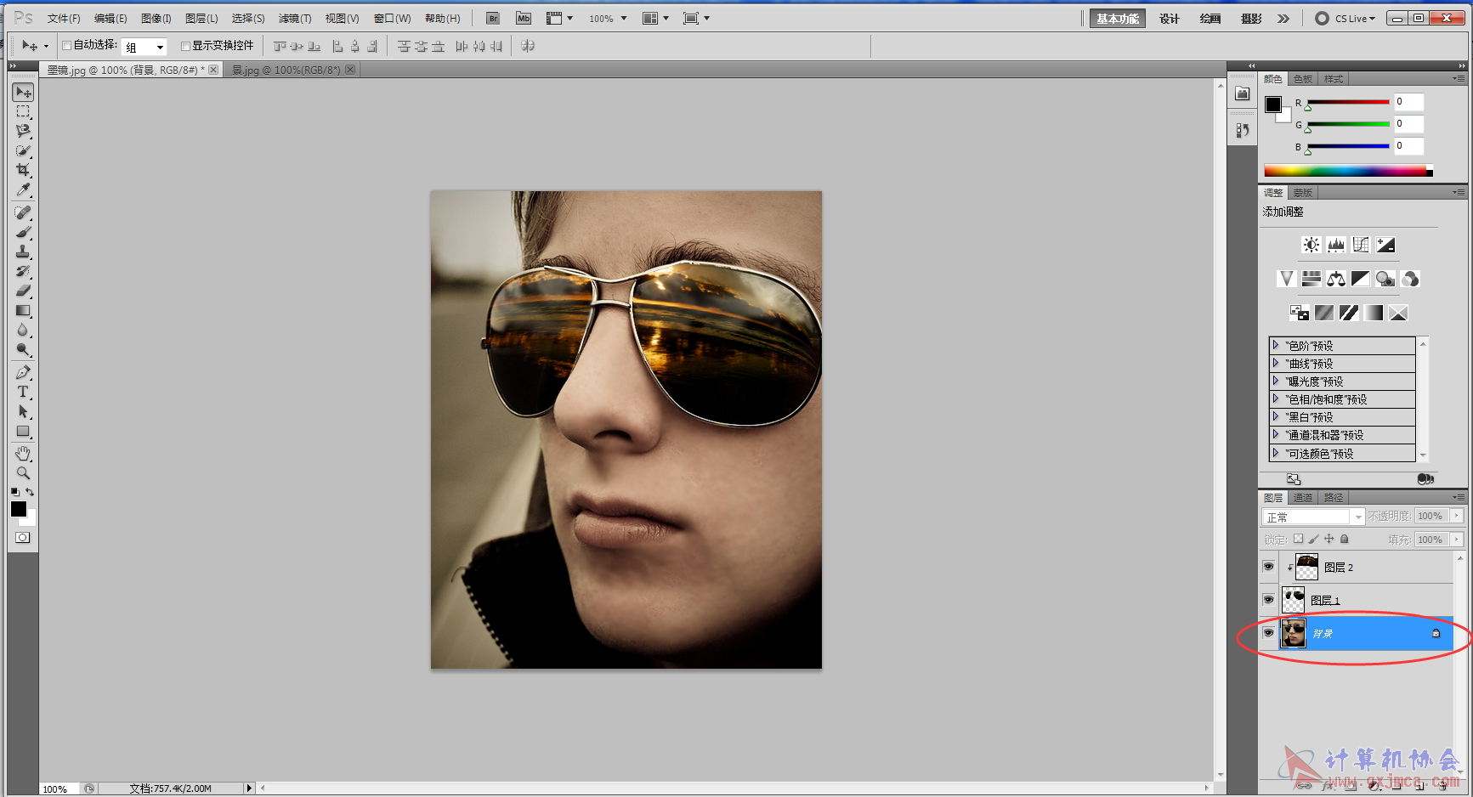Hide the 图层 2 layer
The image size is (1473, 797).
tap(1268, 566)
